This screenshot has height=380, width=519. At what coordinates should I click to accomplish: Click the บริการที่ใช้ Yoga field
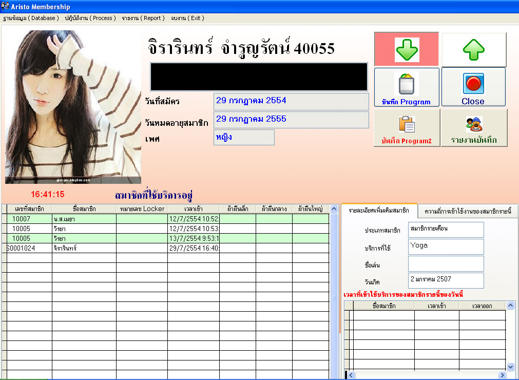pos(446,246)
